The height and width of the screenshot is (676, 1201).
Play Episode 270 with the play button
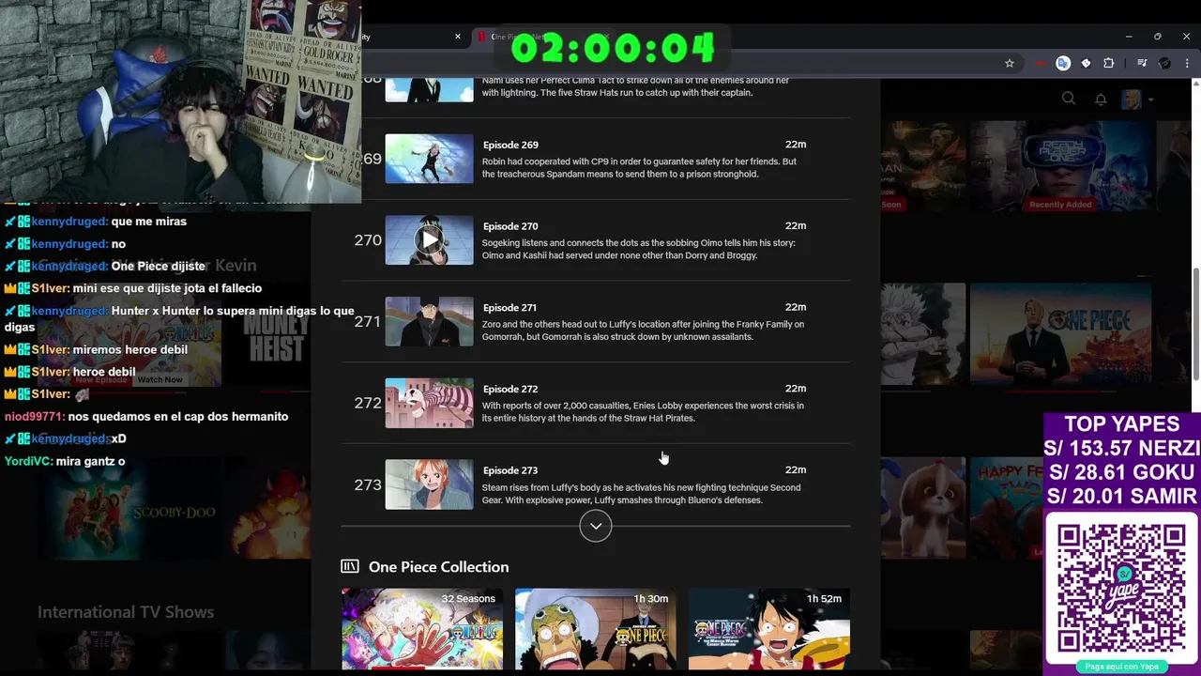[x=429, y=239]
